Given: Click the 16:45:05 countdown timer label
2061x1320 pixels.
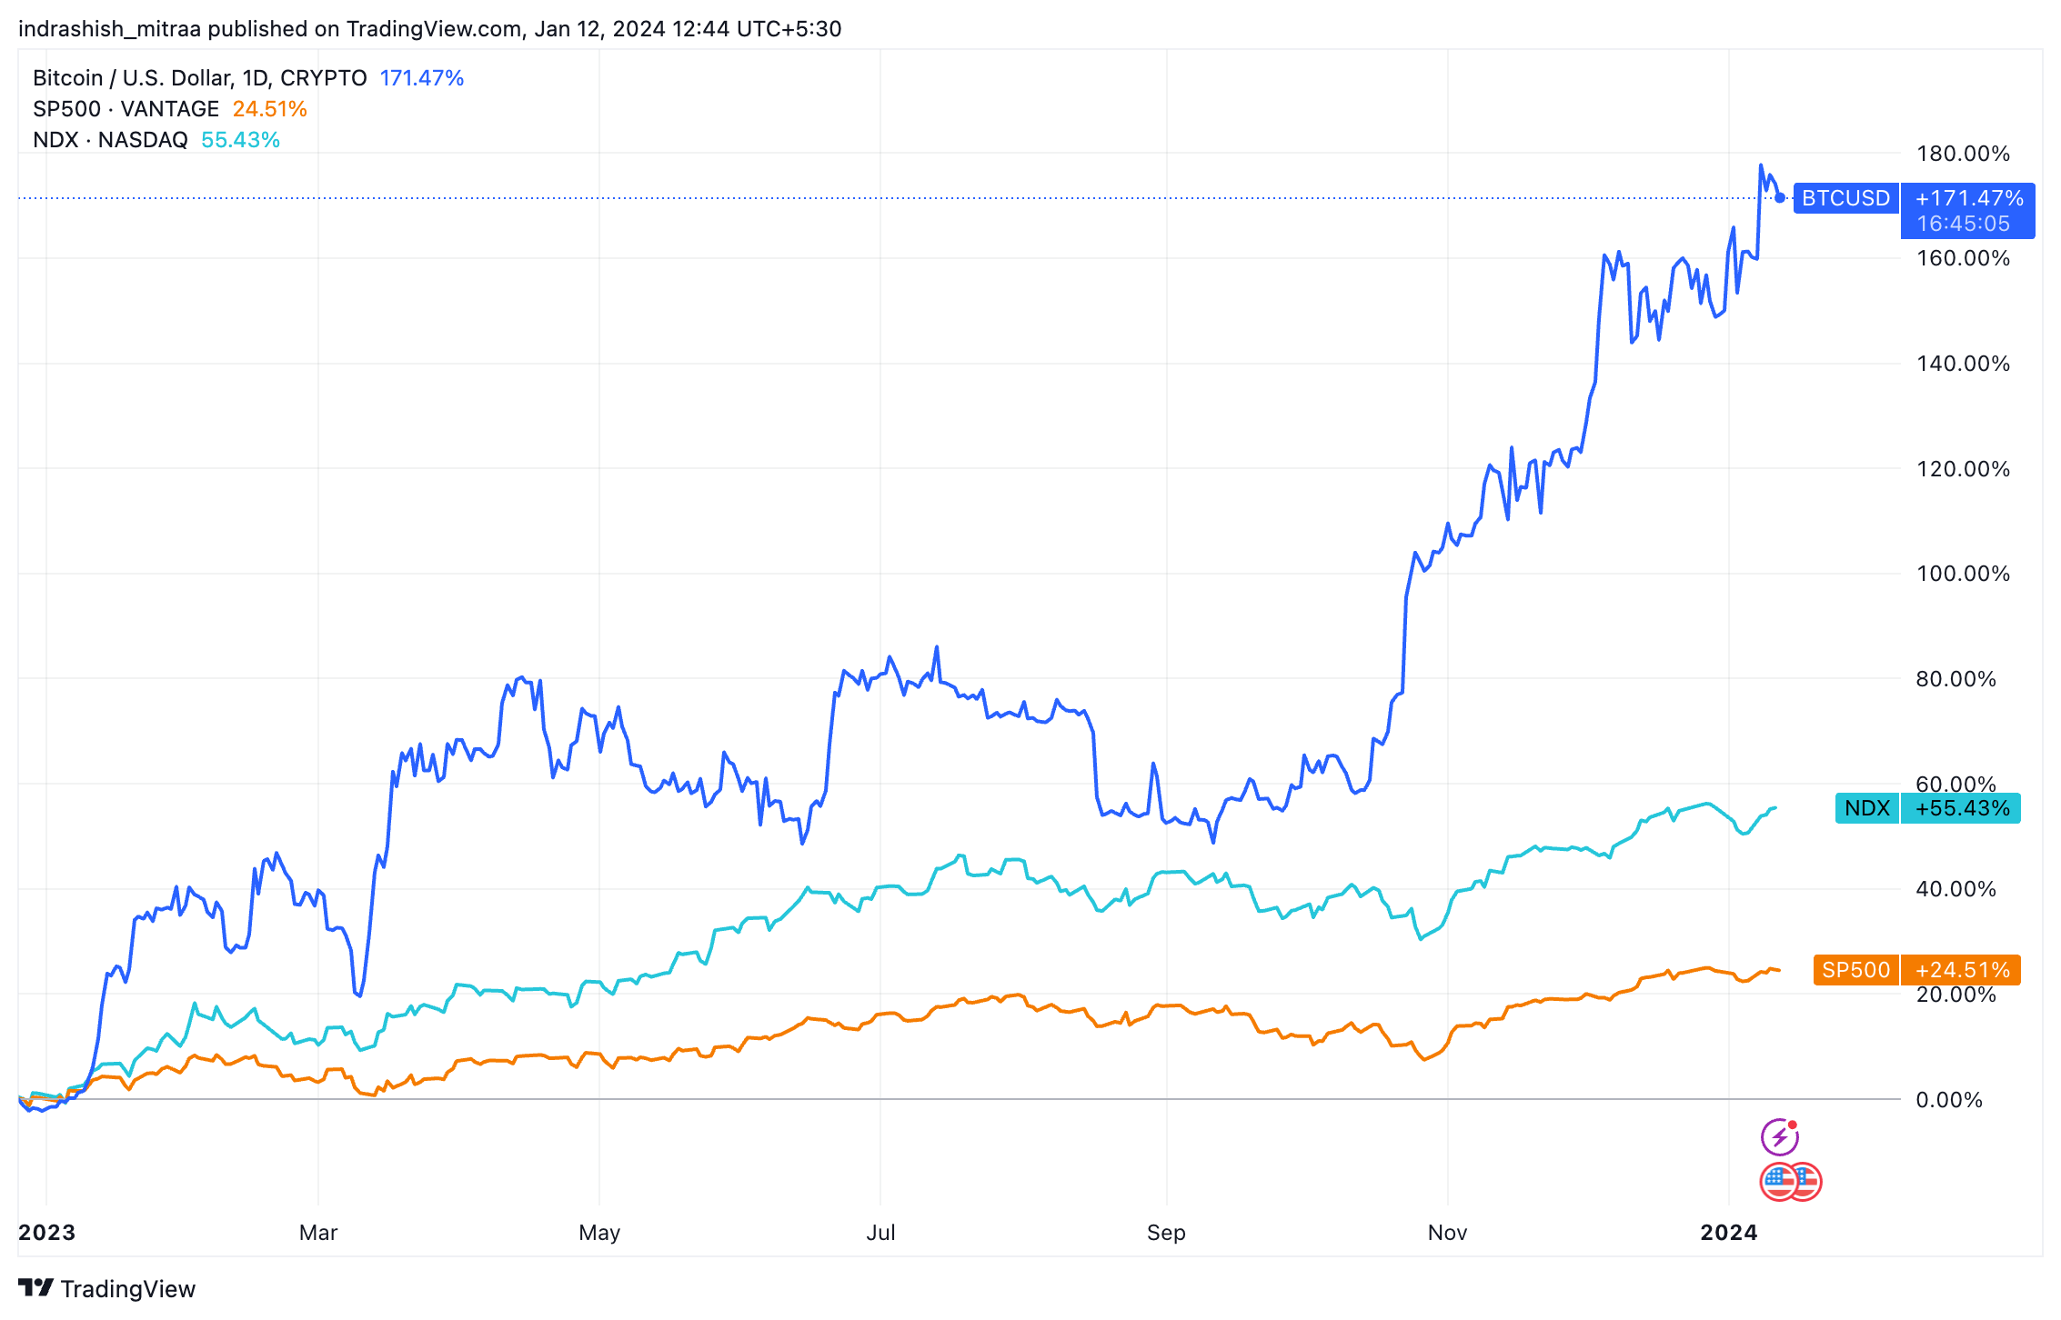Looking at the screenshot, I should pos(1964,224).
